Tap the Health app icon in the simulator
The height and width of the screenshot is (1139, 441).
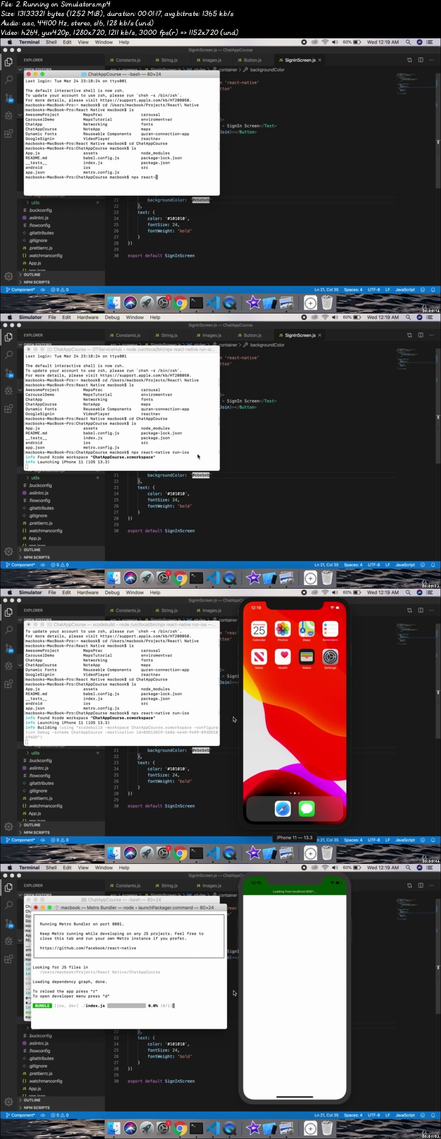click(x=283, y=657)
